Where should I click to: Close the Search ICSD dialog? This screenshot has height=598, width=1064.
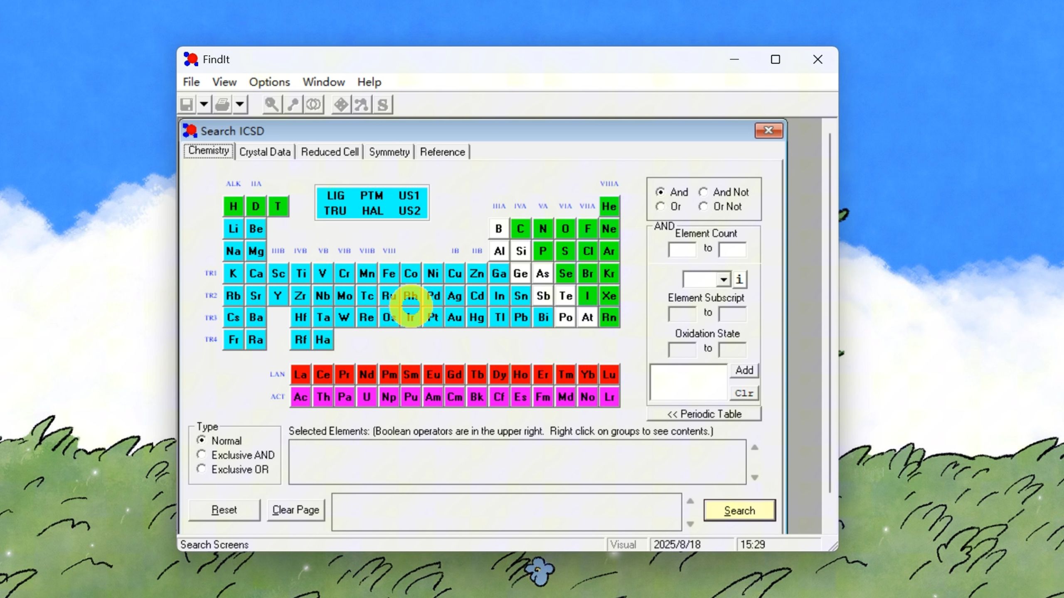tap(768, 131)
